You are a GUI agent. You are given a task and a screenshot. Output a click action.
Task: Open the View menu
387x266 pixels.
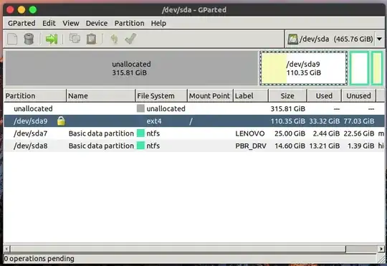(70, 23)
